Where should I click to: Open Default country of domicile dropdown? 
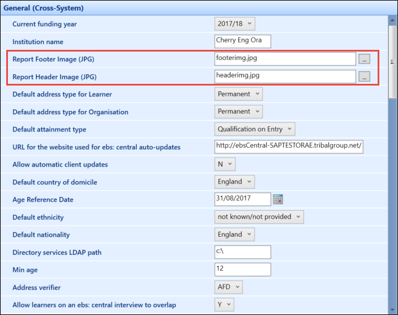pos(234,182)
